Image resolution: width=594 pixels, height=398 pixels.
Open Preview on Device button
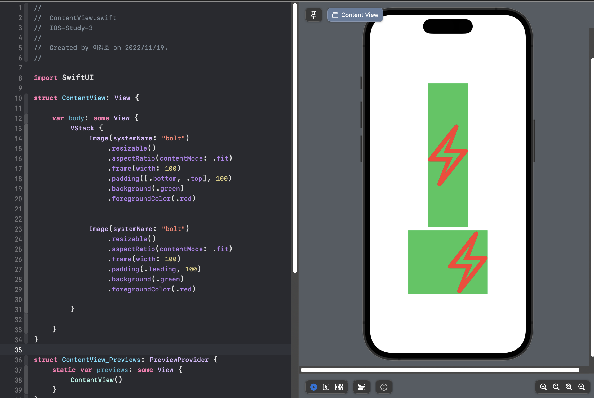[x=384, y=387]
